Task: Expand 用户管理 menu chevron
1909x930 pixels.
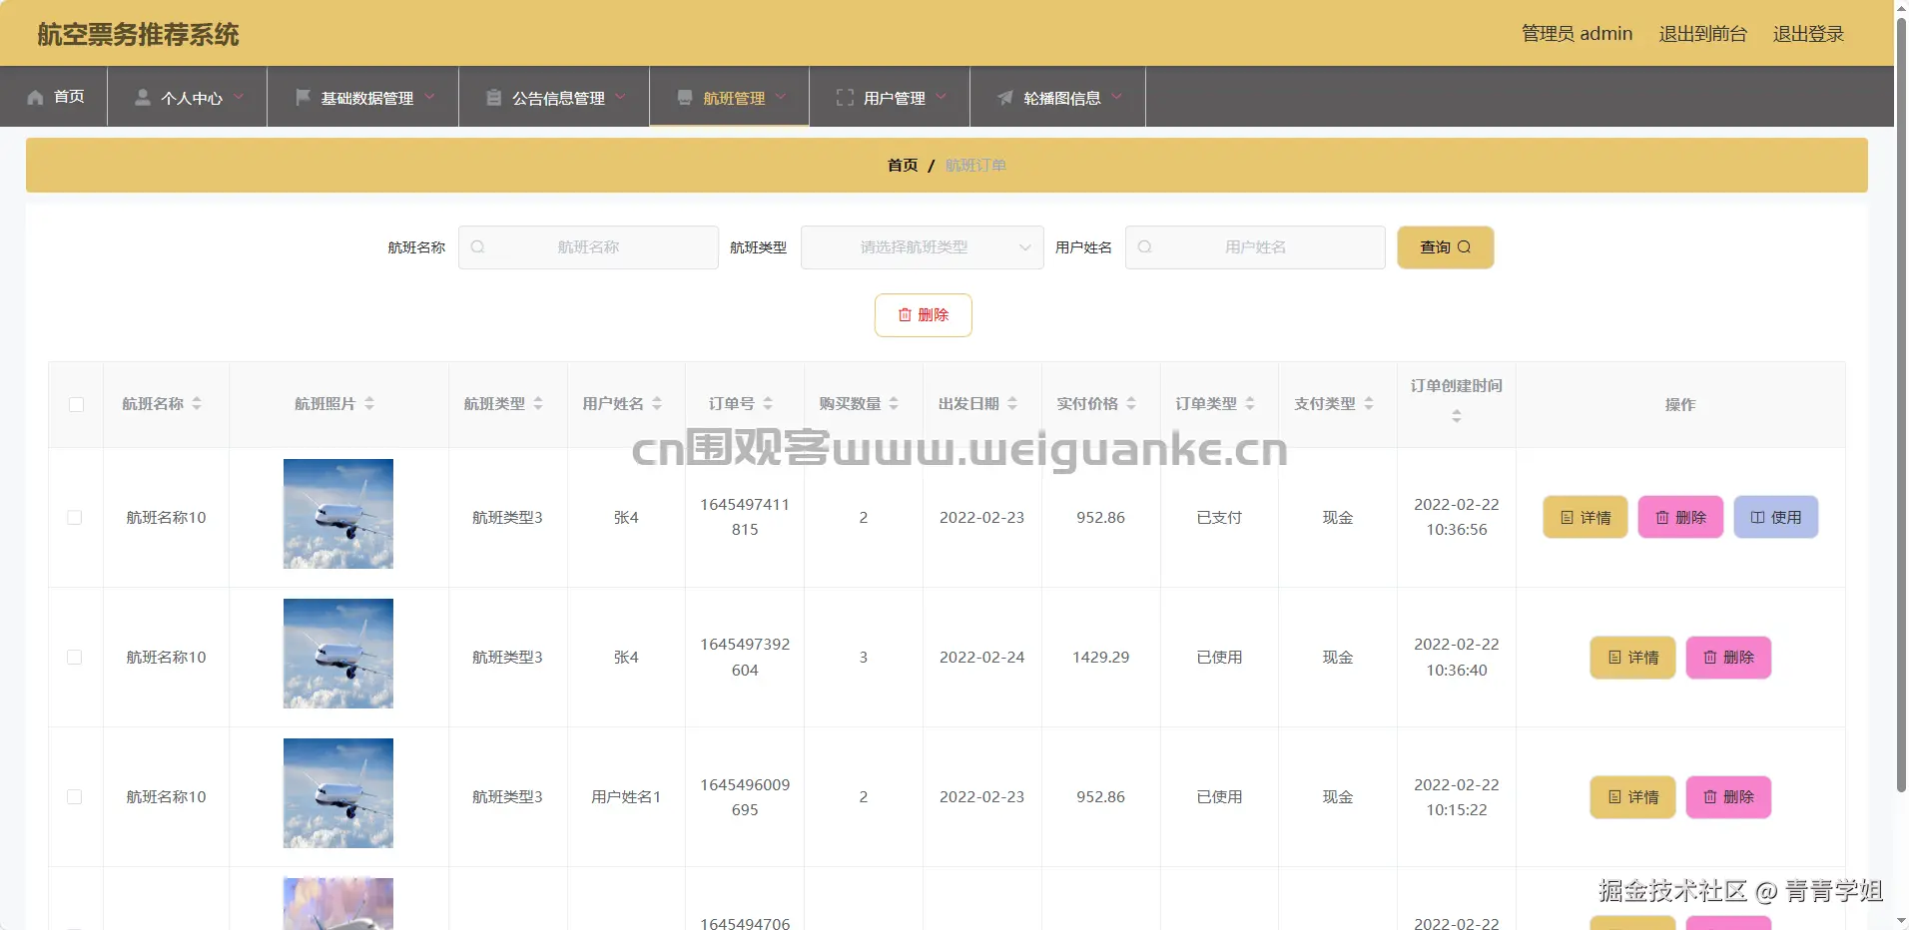Action: tap(941, 97)
